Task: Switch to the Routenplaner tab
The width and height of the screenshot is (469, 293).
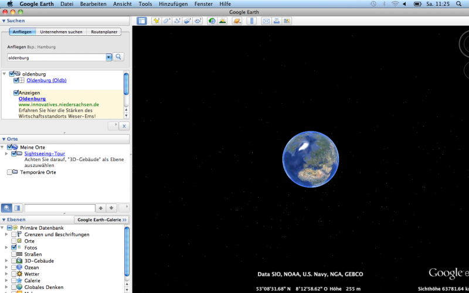Action: [104, 32]
